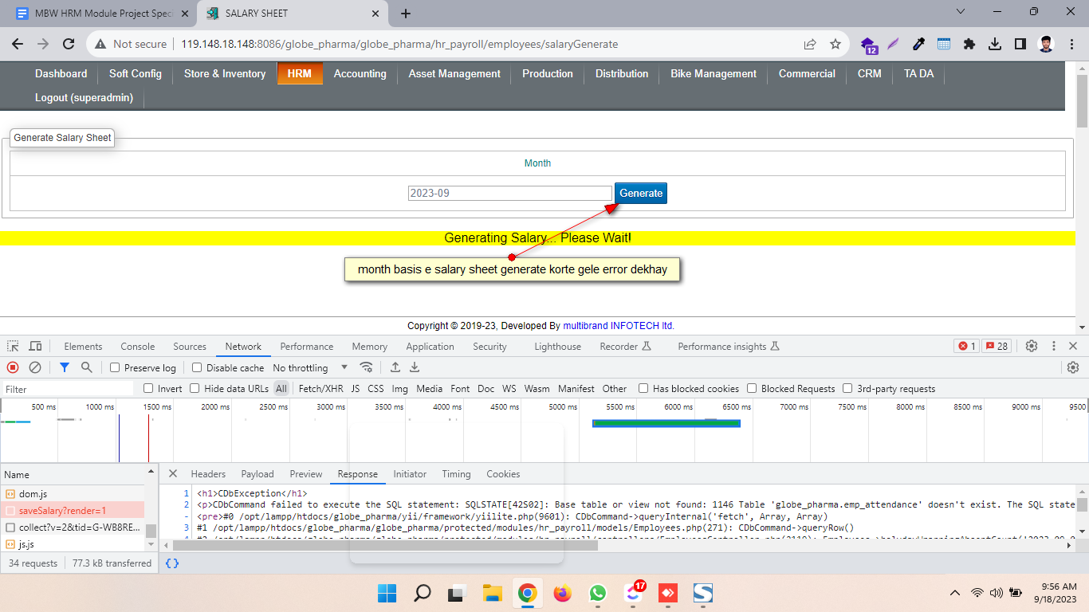Image resolution: width=1089 pixels, height=612 pixels.
Task: Open DevTools settings gear
Action: (x=1032, y=346)
